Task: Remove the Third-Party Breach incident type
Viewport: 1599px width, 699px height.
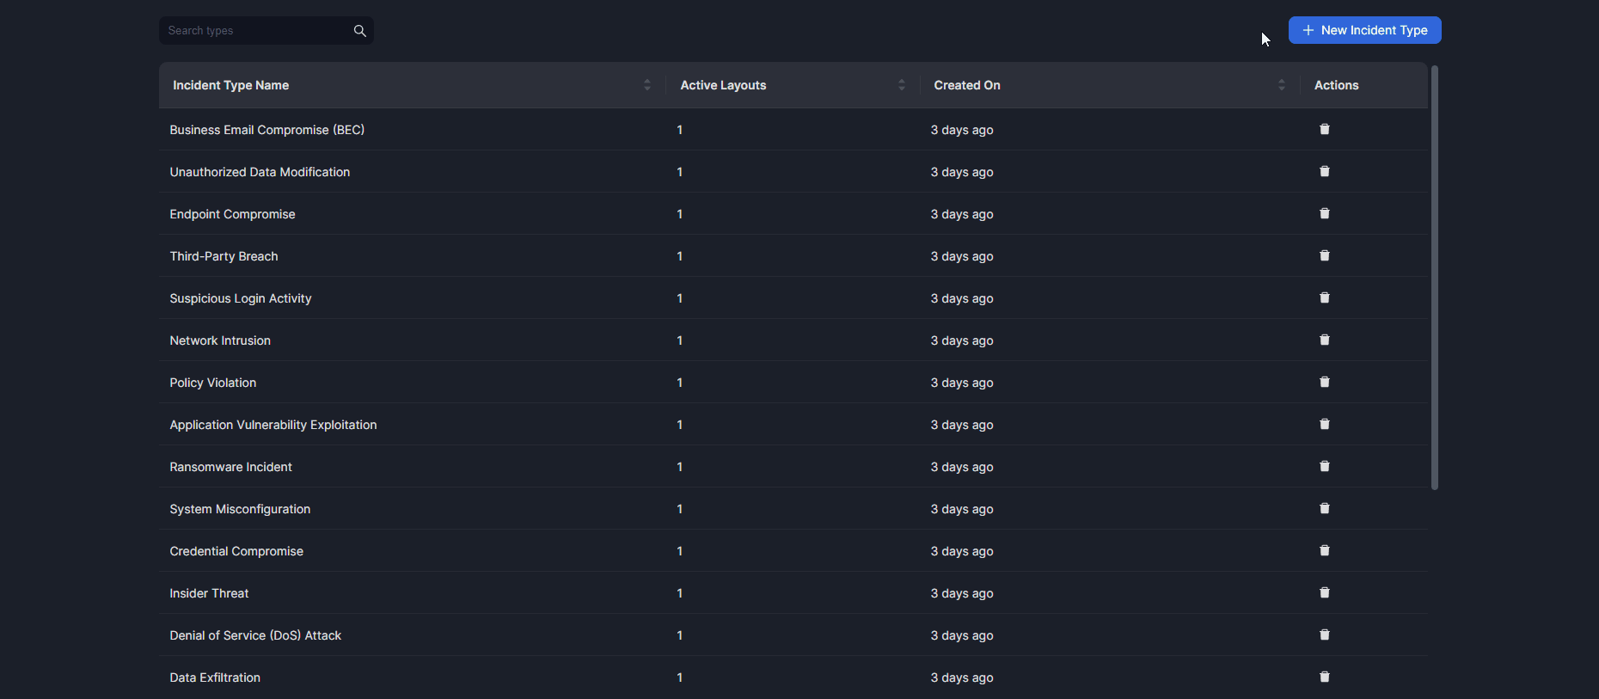Action: click(x=1324, y=256)
